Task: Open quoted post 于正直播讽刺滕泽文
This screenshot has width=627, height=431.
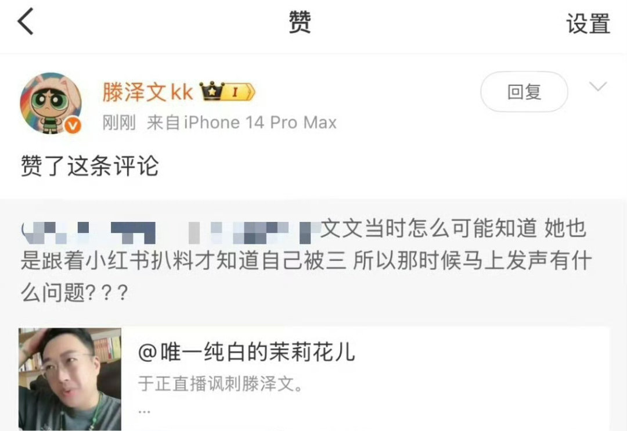Action: pos(220,384)
